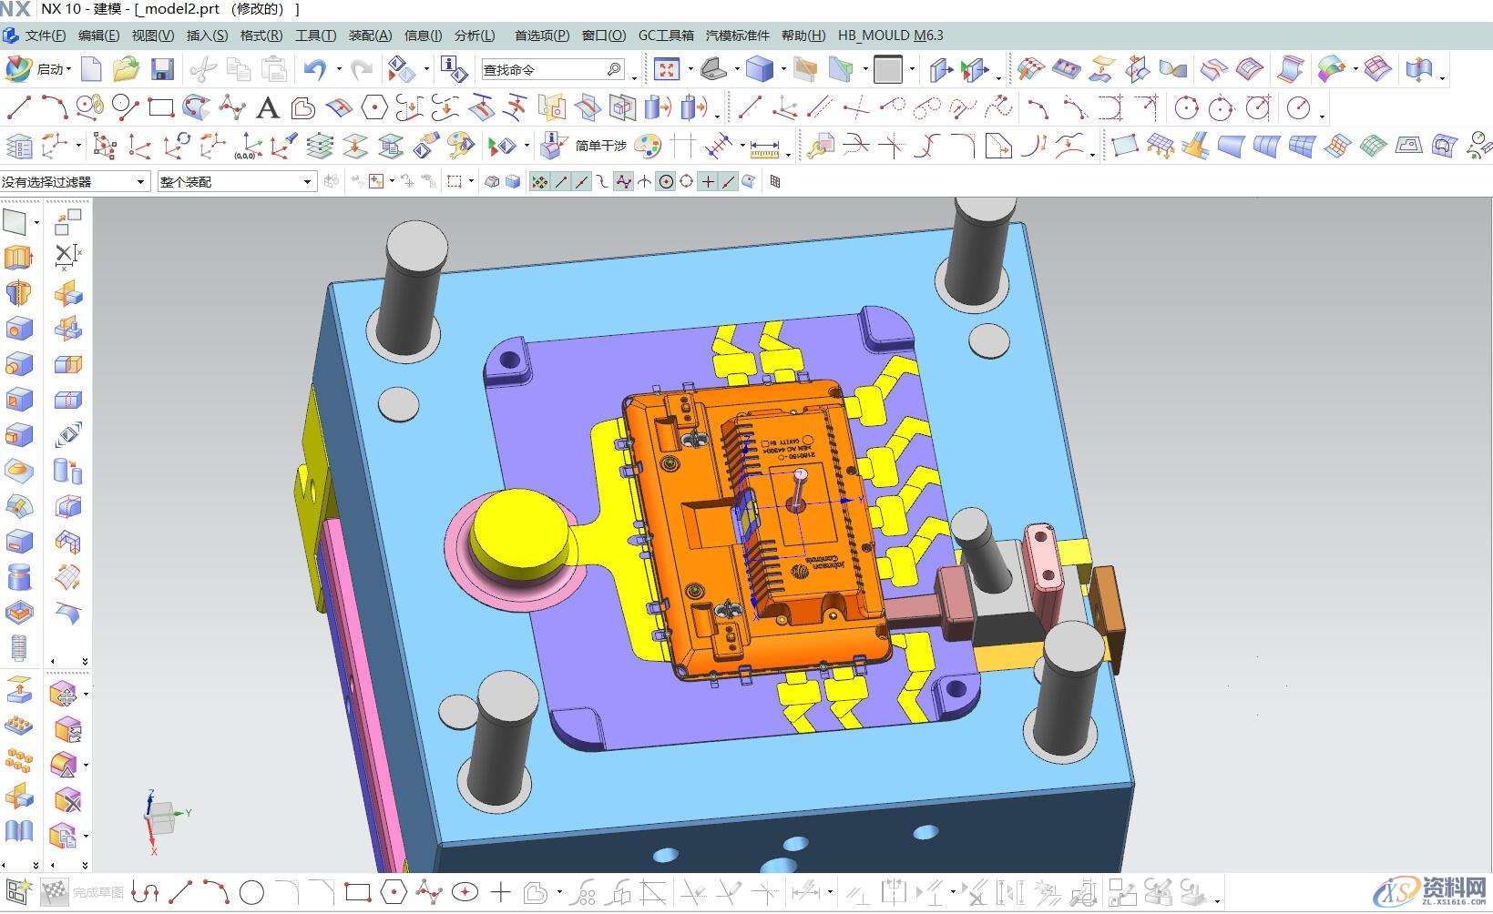This screenshot has width=1493, height=914.
Task: Click the Save floppy disk icon
Action: (162, 69)
